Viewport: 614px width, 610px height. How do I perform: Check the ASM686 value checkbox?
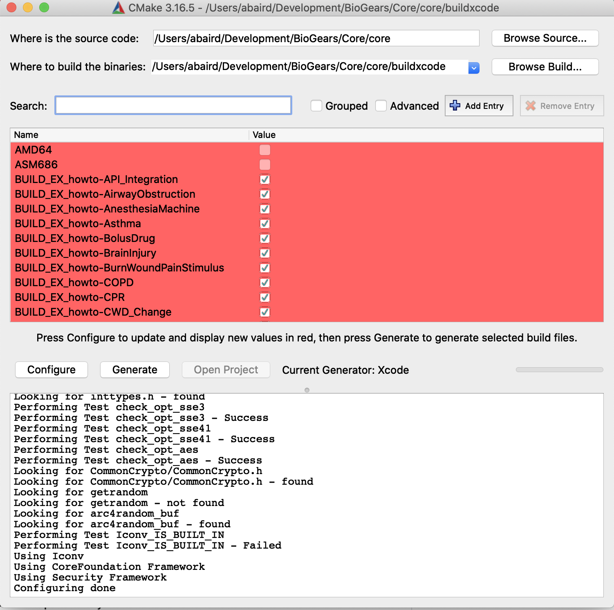point(265,165)
